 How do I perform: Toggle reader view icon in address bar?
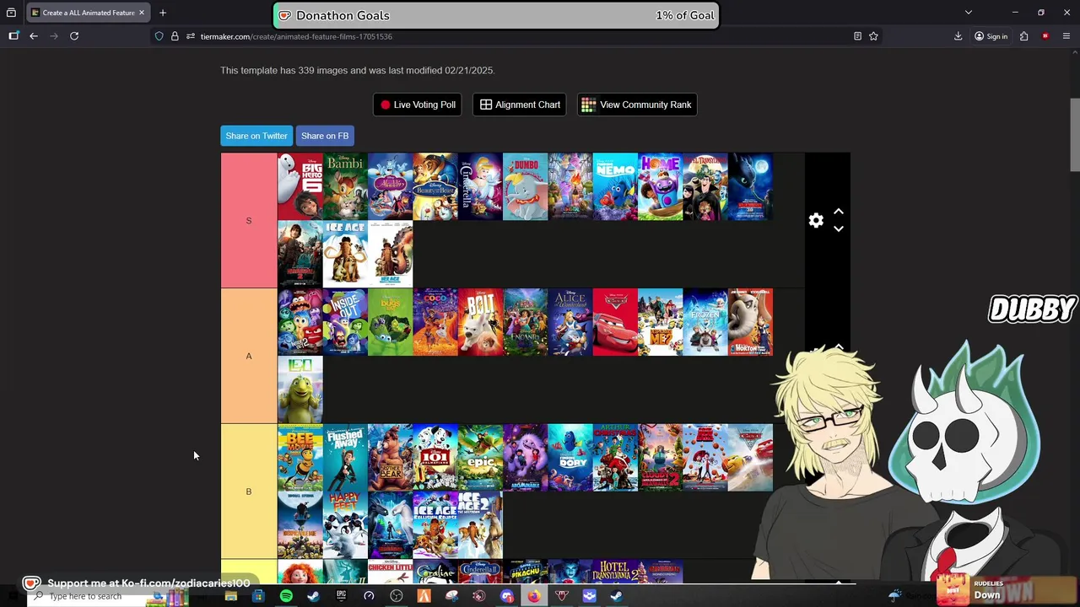pos(857,36)
